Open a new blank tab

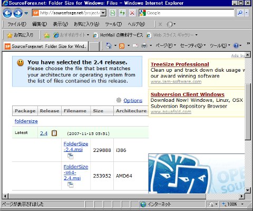coord(94,46)
